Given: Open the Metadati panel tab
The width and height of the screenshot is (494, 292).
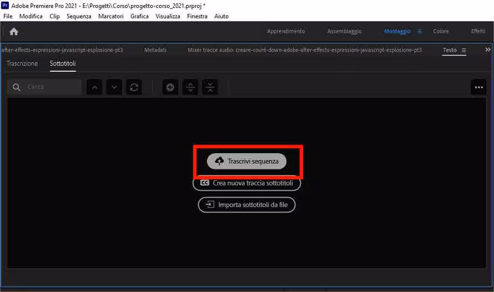Looking at the screenshot, I should click(x=155, y=50).
